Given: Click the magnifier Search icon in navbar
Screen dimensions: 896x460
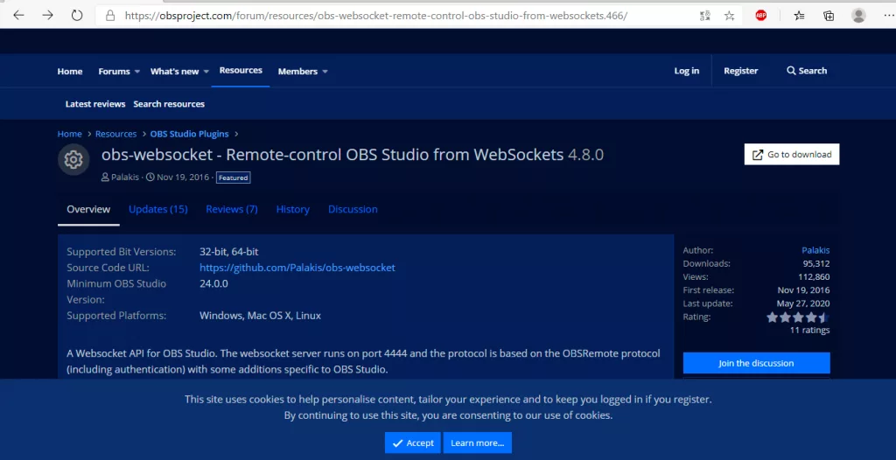Looking at the screenshot, I should click(791, 71).
